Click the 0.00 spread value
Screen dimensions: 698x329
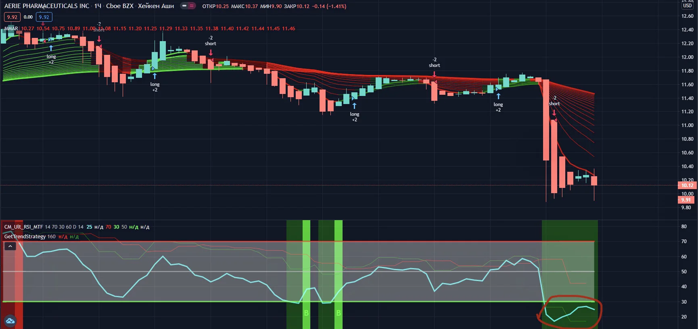[x=28, y=17]
